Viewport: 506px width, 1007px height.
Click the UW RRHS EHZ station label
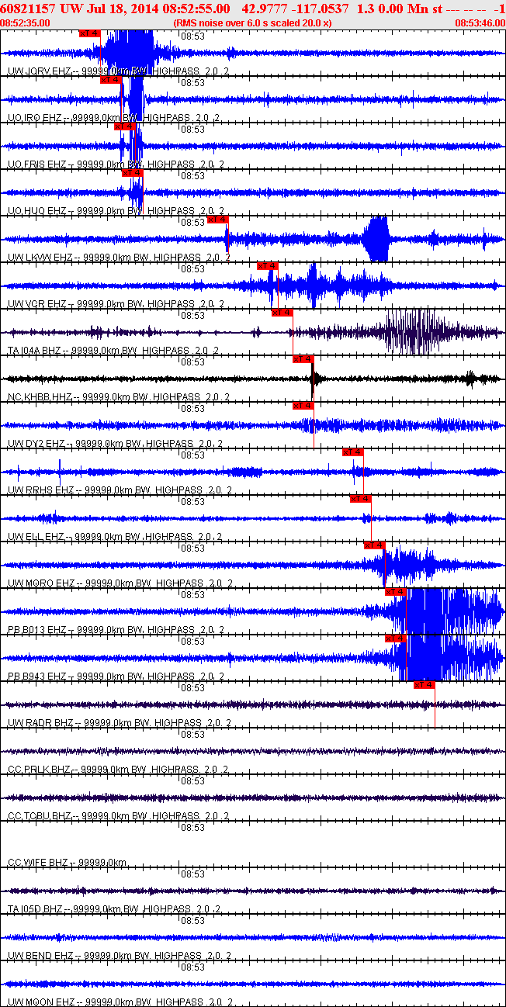click(119, 490)
